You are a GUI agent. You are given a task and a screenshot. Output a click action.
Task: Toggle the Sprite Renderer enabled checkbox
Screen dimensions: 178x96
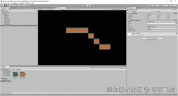(131, 20)
